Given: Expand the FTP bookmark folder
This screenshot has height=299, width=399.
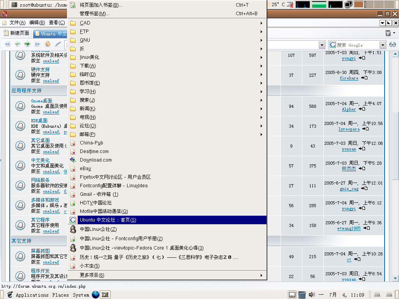Looking at the screenshot, I should (x=168, y=32).
